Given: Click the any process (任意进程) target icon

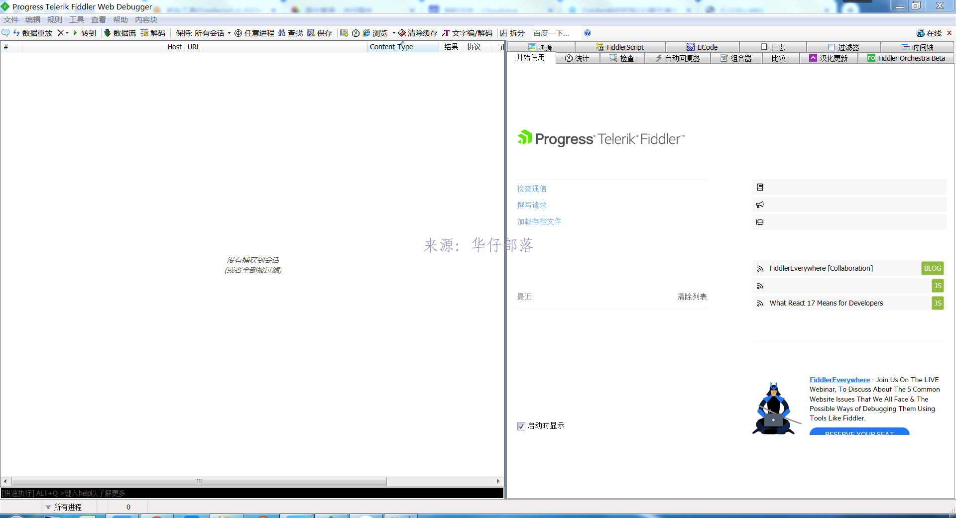Looking at the screenshot, I should 238,33.
